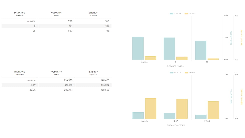Image resolution: width=245 pixels, height=138 pixels.
Task: Click the VELOCITY (FPS) table header
Action: pyautogui.click(x=56, y=14)
